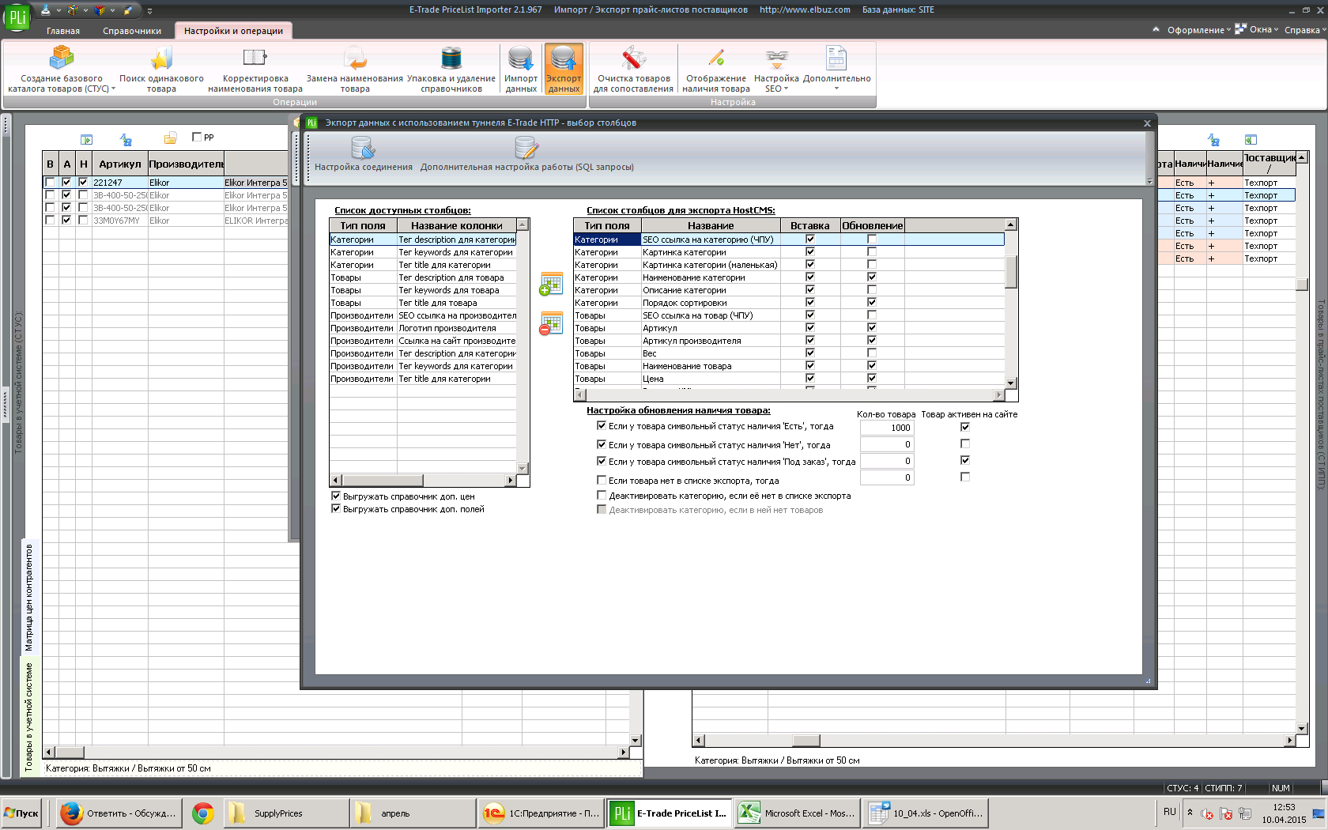Switch to Microsoft Excel taskbar window
Screen dimensions: 1328x830
tap(798, 813)
